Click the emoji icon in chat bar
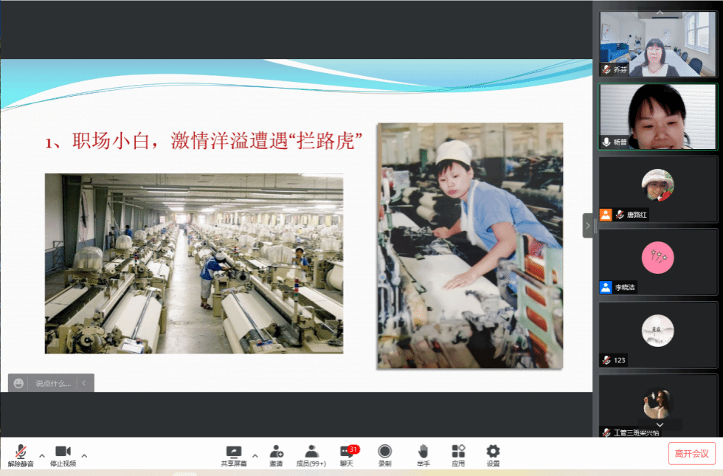The width and height of the screenshot is (723, 476). 19,383
